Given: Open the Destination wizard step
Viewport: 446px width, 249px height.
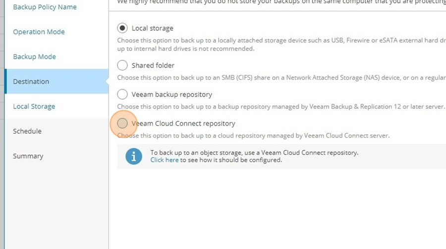Looking at the screenshot, I should click(56, 81).
